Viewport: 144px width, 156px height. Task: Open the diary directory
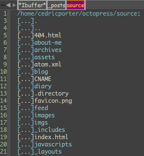(43, 86)
